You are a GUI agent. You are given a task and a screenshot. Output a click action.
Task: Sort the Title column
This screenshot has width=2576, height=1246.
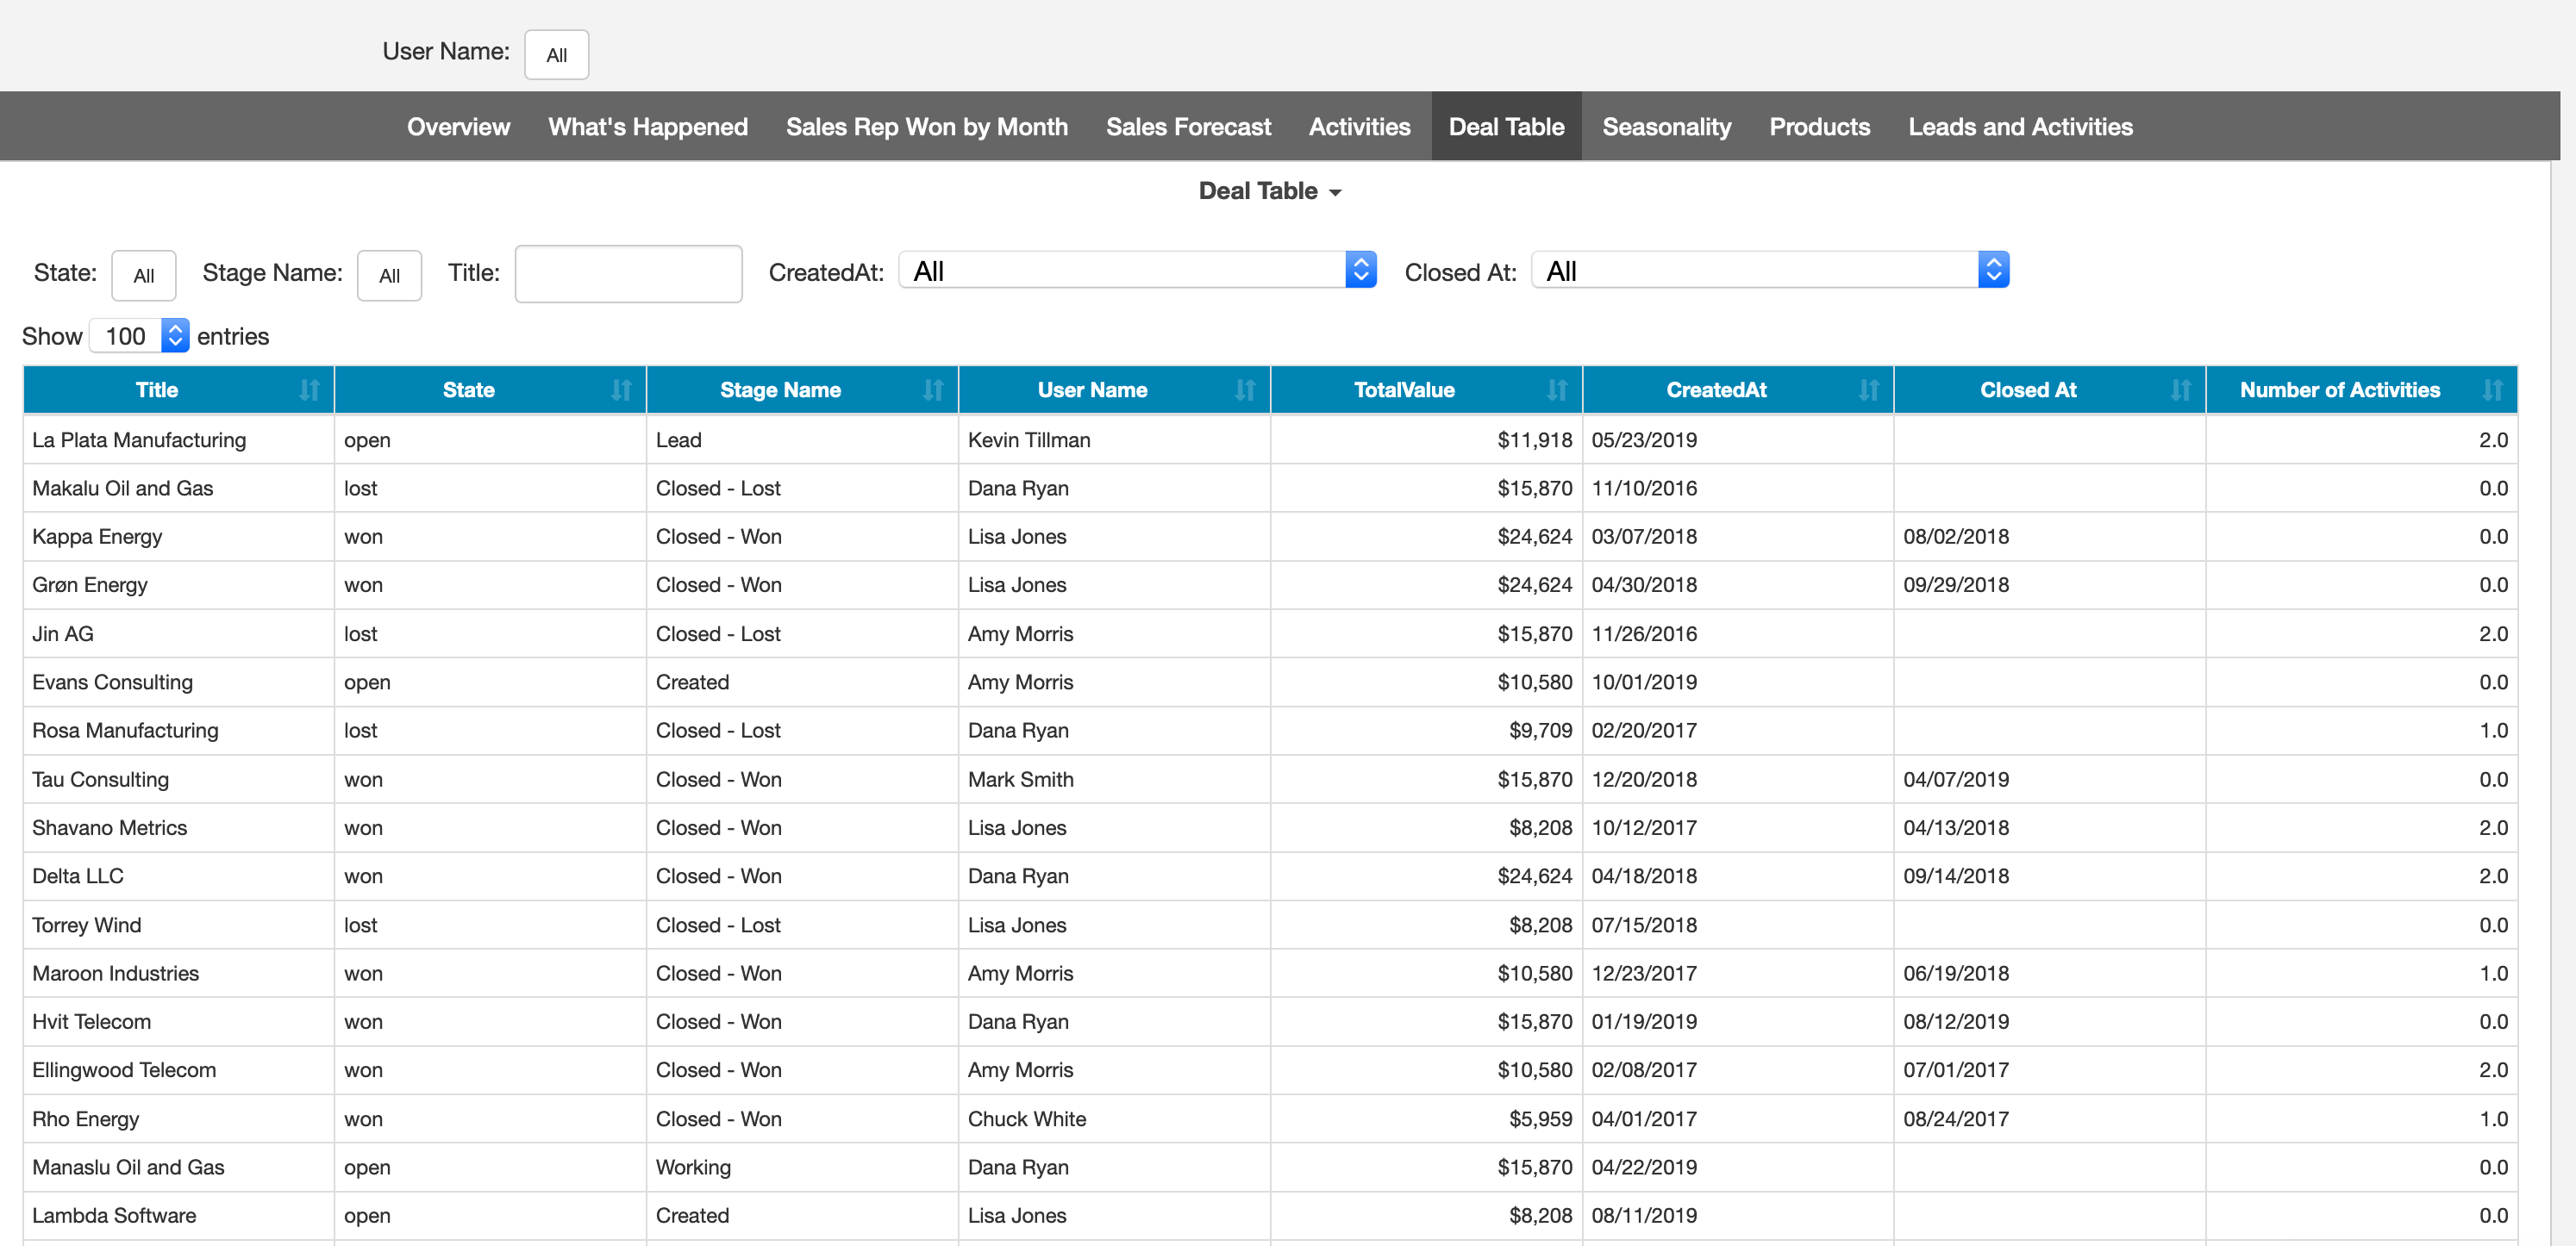(x=310, y=389)
